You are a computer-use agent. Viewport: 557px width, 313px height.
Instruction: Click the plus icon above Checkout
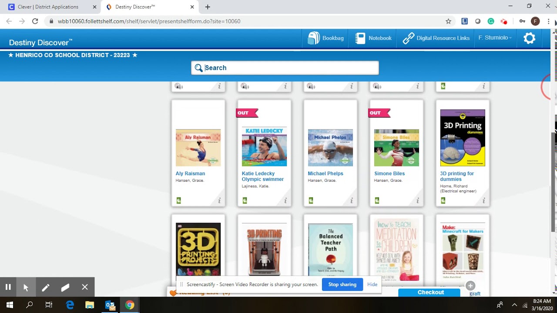click(x=470, y=286)
